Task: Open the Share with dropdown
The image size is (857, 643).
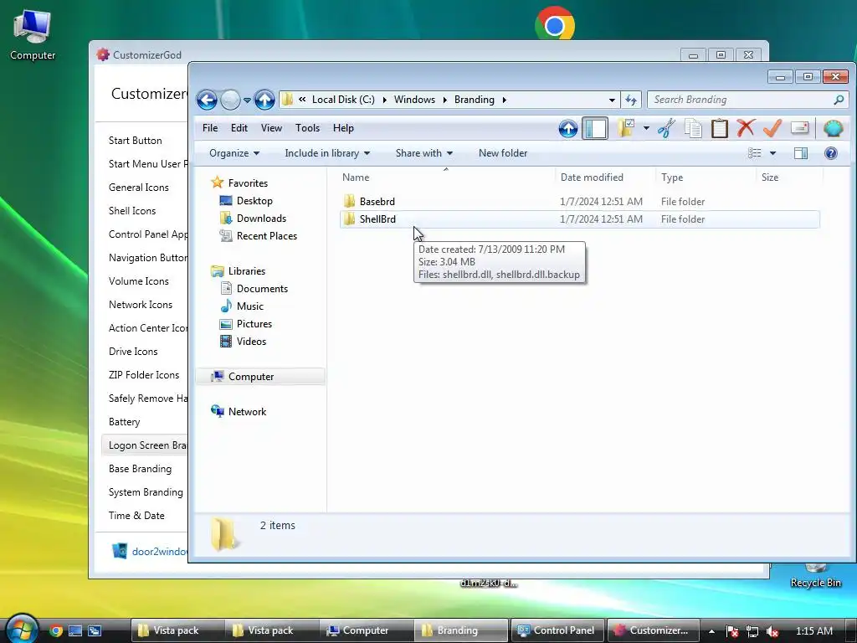Action: click(424, 153)
